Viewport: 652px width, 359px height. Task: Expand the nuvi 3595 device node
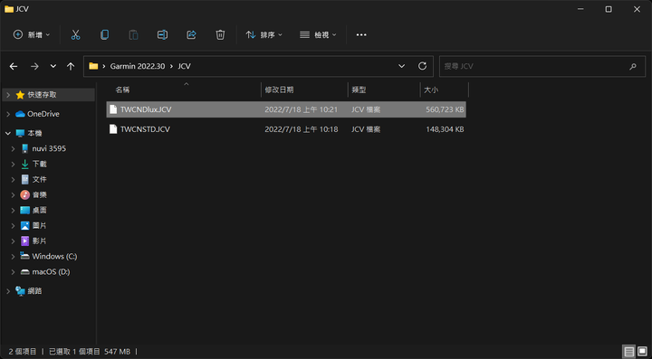click(14, 148)
